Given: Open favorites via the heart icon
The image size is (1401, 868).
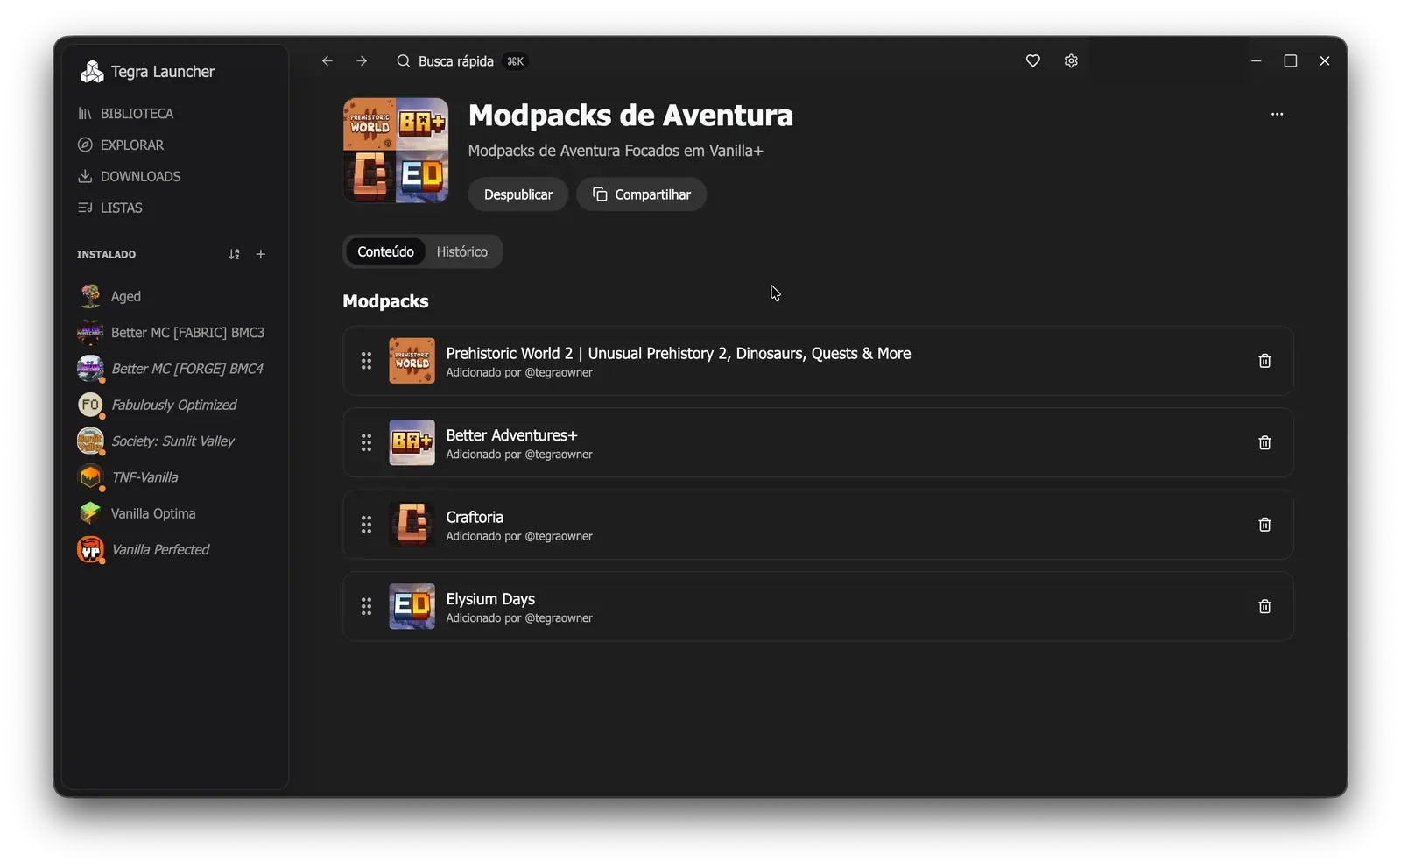Looking at the screenshot, I should coord(1033,61).
